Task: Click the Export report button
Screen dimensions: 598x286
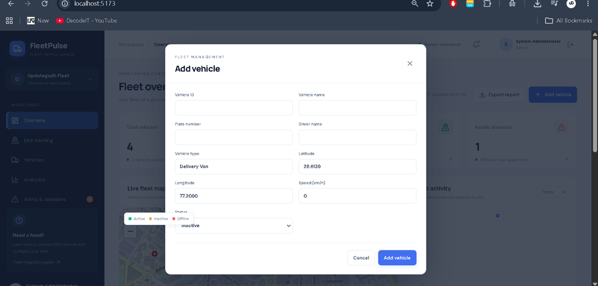Action: (x=499, y=95)
